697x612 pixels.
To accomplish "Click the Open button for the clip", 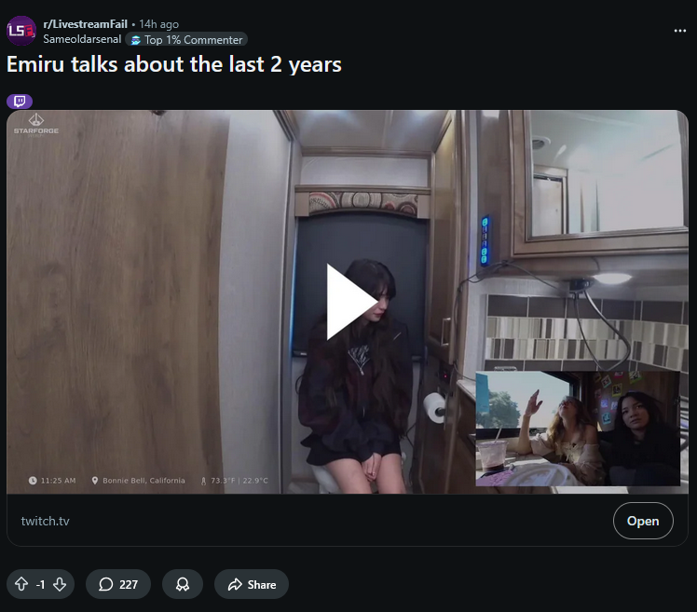I will pos(643,521).
